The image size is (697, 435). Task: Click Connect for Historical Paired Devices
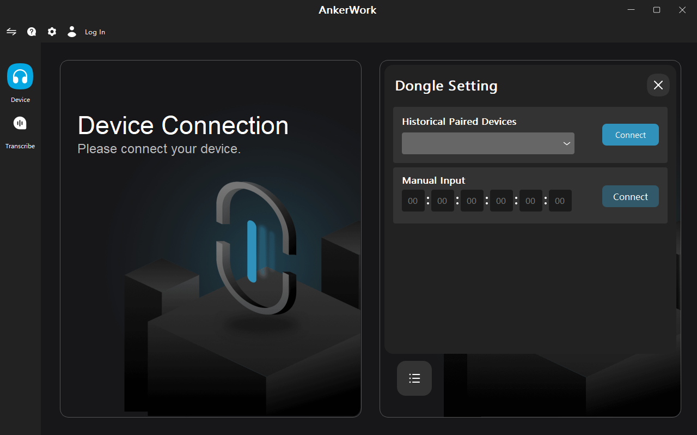[x=631, y=135]
